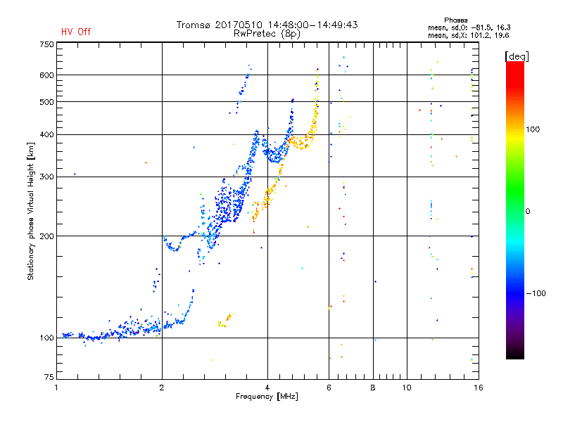
Task: Click the colorbar '-100' tick label
Action: click(x=536, y=293)
